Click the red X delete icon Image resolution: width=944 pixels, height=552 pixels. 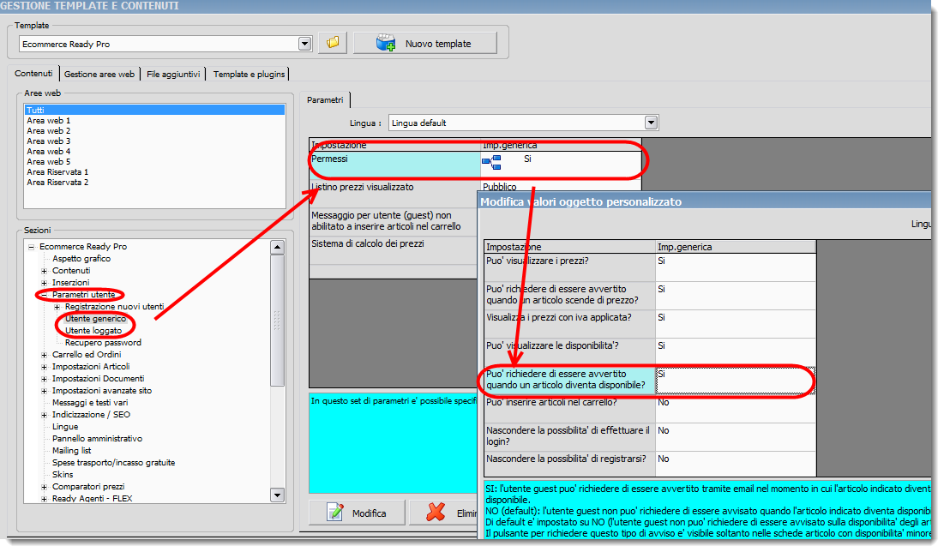[436, 513]
